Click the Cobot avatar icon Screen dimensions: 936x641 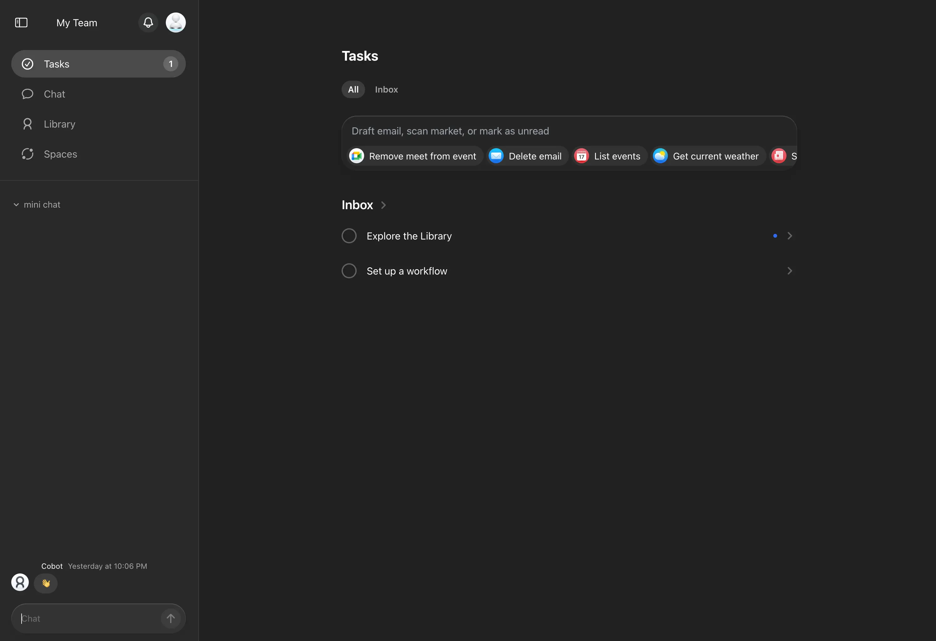[20, 582]
